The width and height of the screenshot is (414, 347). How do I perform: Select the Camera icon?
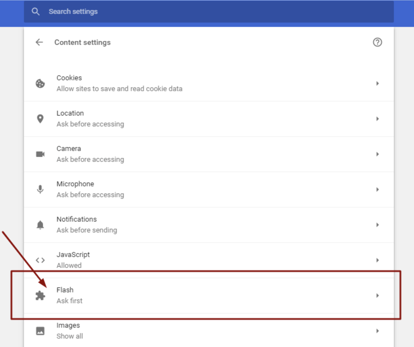[x=40, y=154]
